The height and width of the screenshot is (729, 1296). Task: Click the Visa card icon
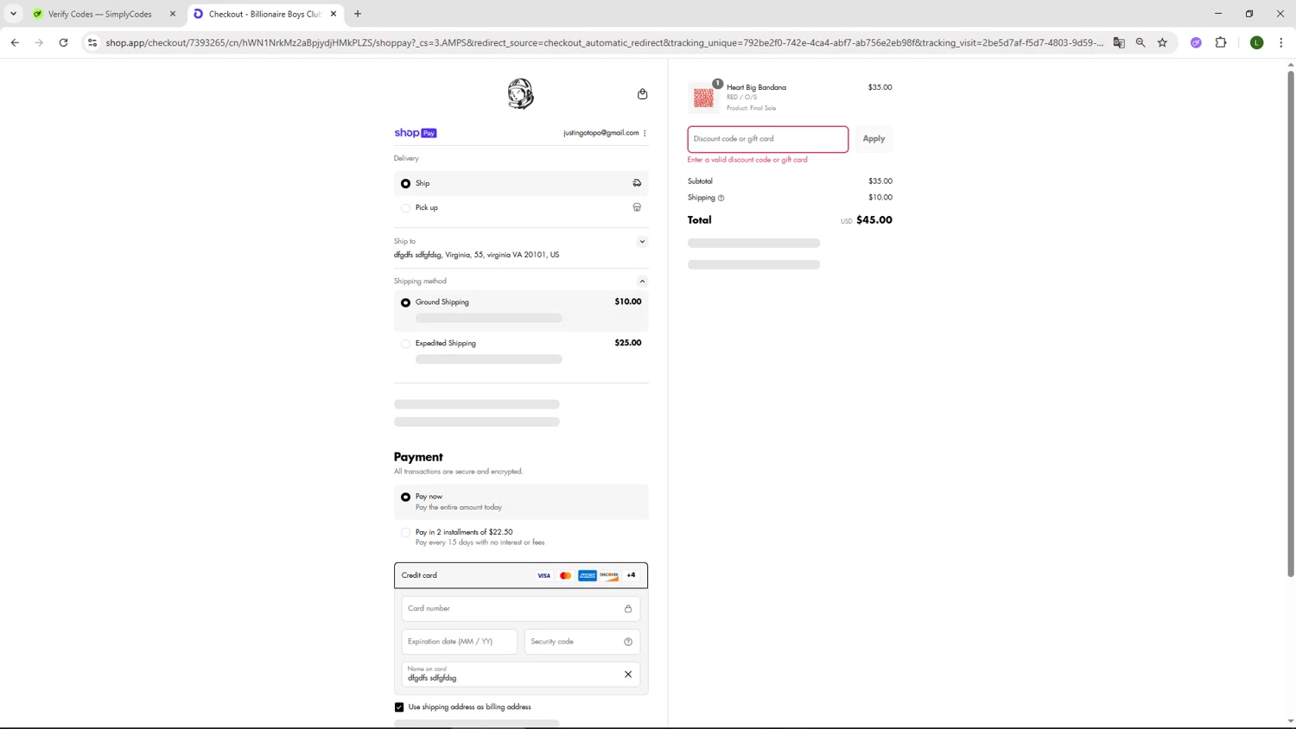pos(543,575)
